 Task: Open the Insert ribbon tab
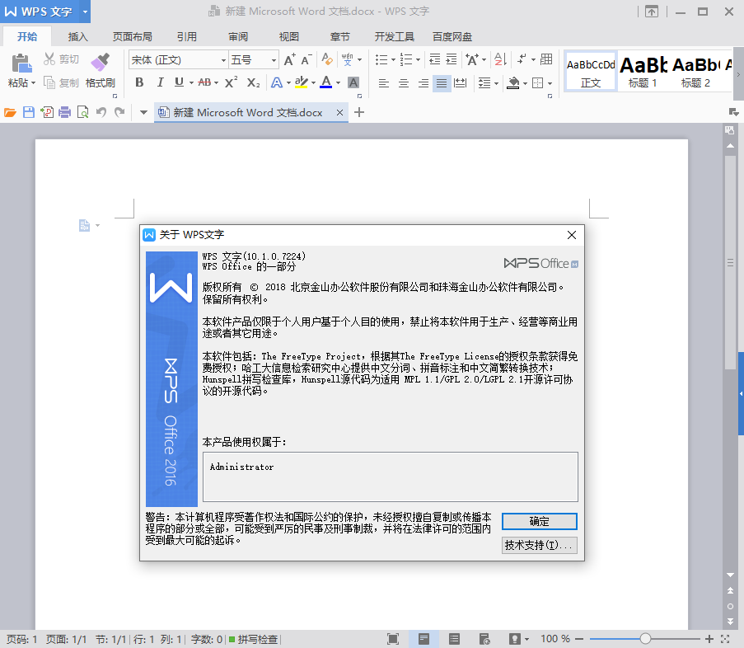(x=78, y=37)
